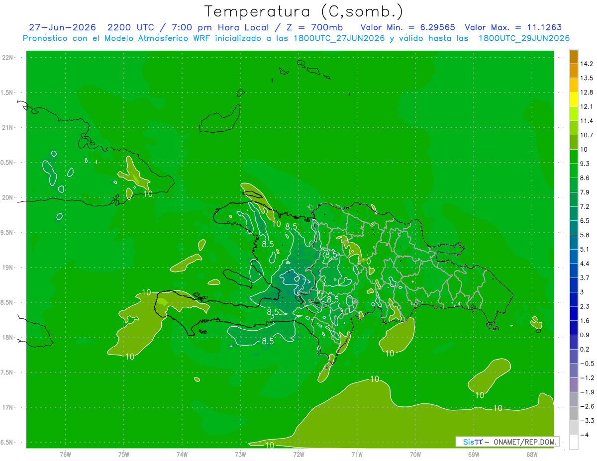
Task: Click the "8.5" contour label south of Haiti
Action: tap(268, 341)
